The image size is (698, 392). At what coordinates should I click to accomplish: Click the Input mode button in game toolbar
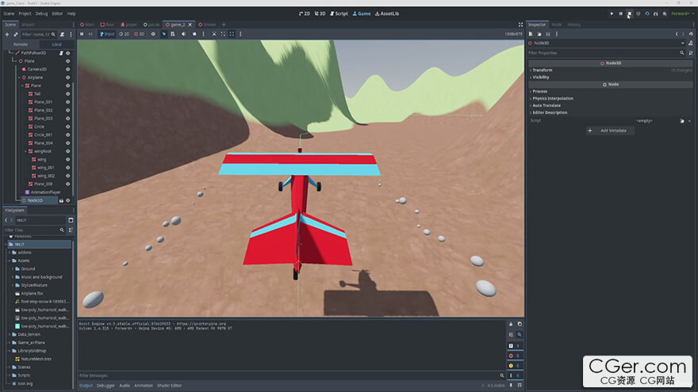pos(107,34)
